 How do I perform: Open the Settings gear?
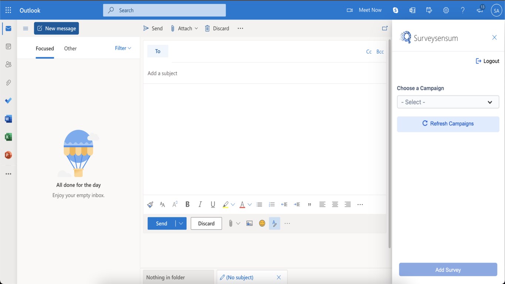click(446, 10)
